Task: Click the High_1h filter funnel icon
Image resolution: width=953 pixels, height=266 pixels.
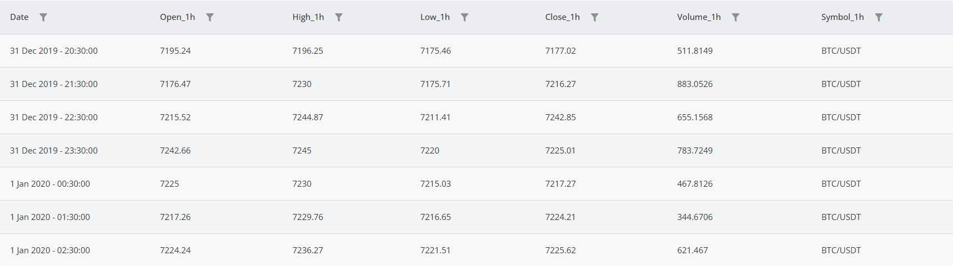Action: pos(339,17)
